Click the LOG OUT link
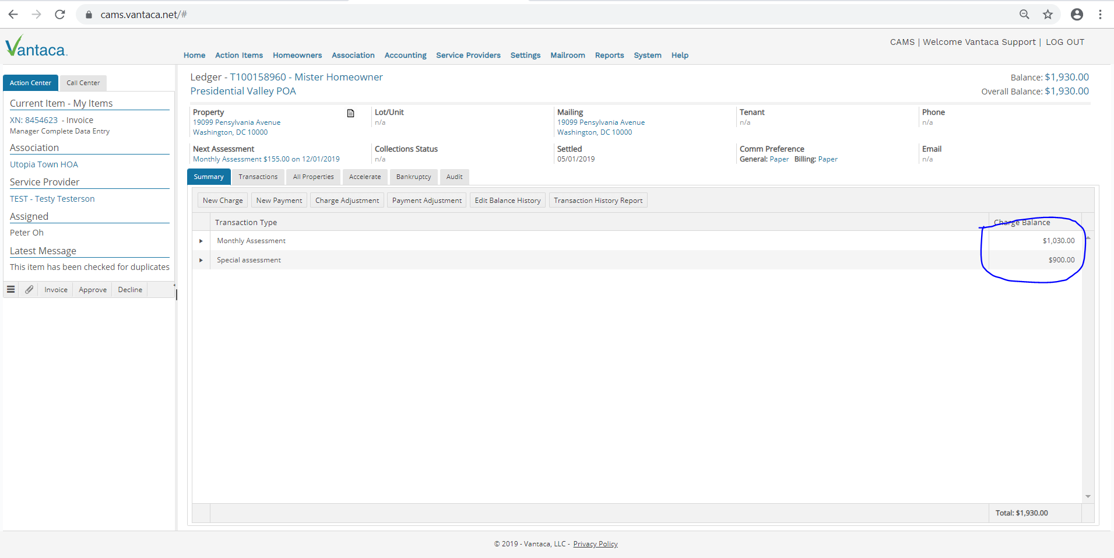The height and width of the screenshot is (558, 1114). [x=1064, y=42]
